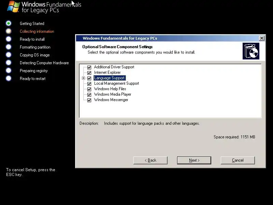The width and height of the screenshot is (273, 205).
Task: Click the dialog title bar text
Action: [x=120, y=38]
